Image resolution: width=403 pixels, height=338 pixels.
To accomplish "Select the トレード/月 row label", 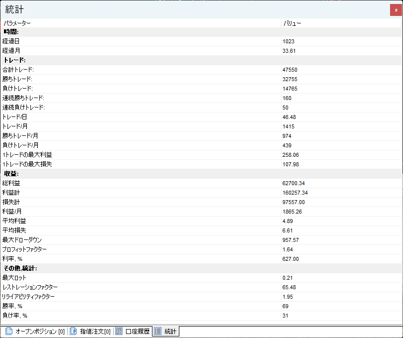I will (15, 126).
